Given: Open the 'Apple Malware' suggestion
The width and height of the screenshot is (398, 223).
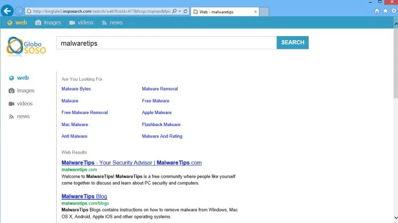Looking at the screenshot, I should point(156,112).
